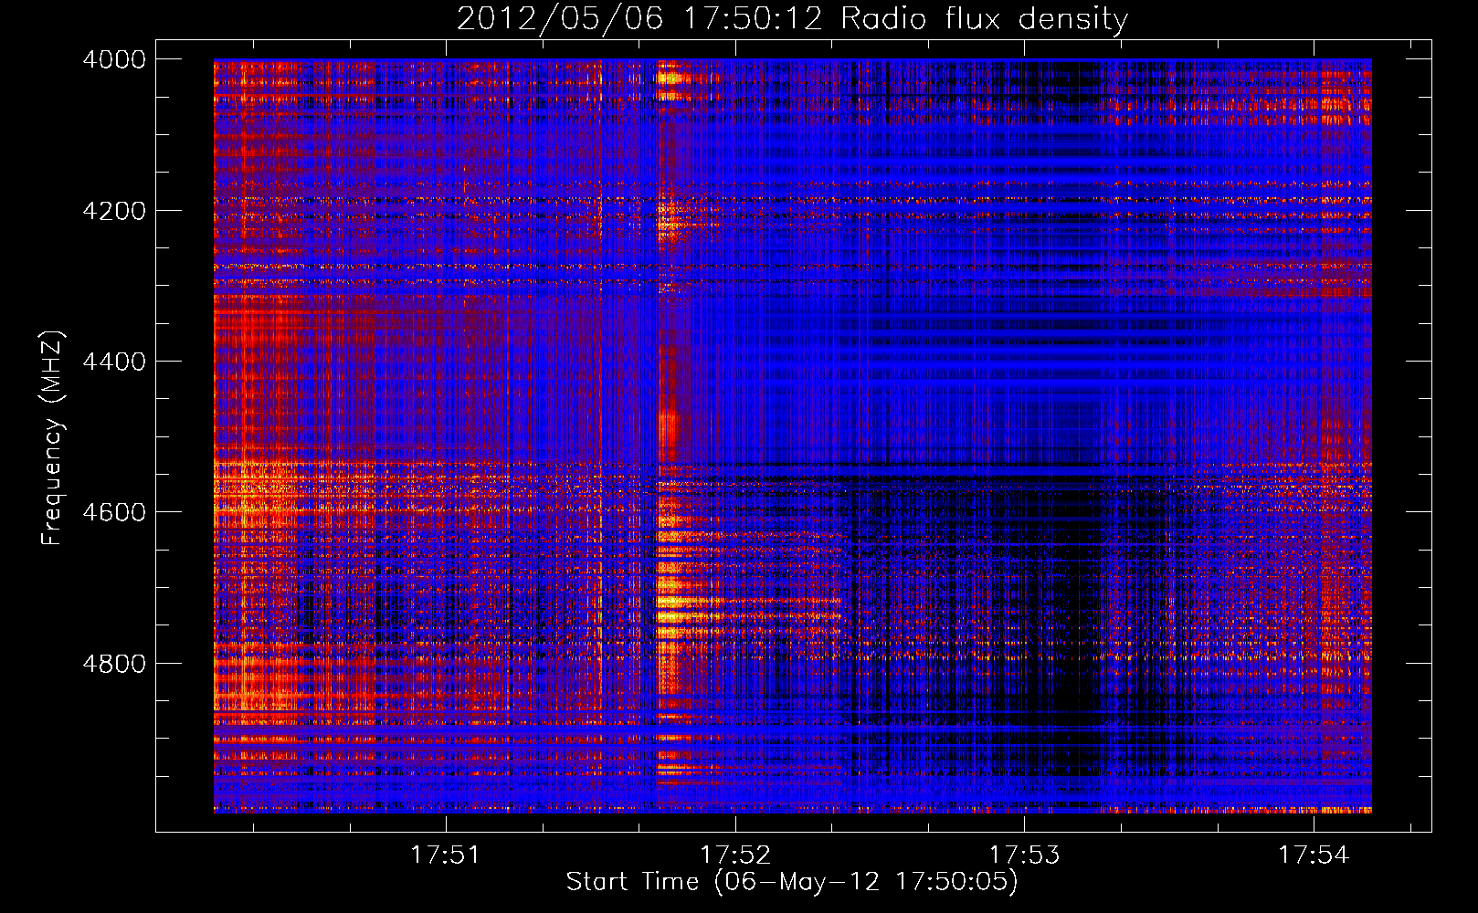Click the plot title "2012/05/06 17:50:12 Radio flux density"
Viewport: 1478px width, 913px height.
coord(792,18)
